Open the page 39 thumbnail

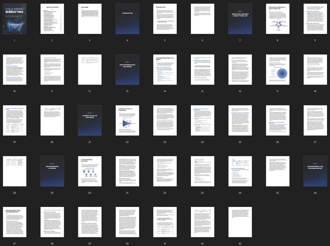[90, 222]
